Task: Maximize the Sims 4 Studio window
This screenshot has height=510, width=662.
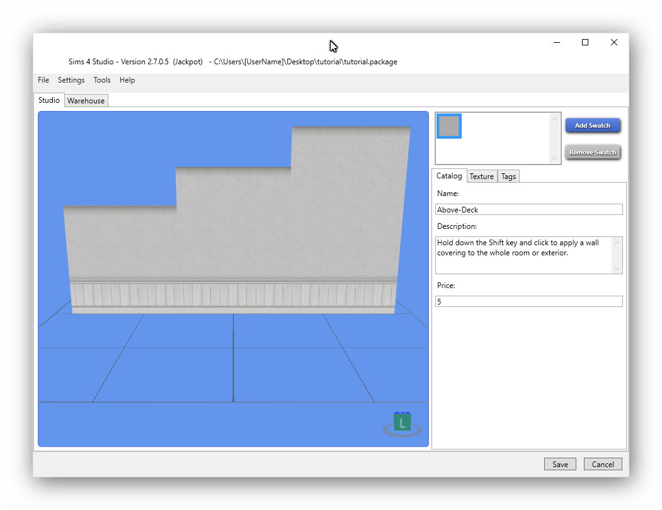Action: pos(585,42)
